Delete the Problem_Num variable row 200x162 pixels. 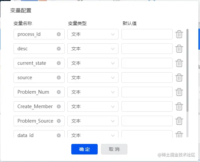pos(179,92)
